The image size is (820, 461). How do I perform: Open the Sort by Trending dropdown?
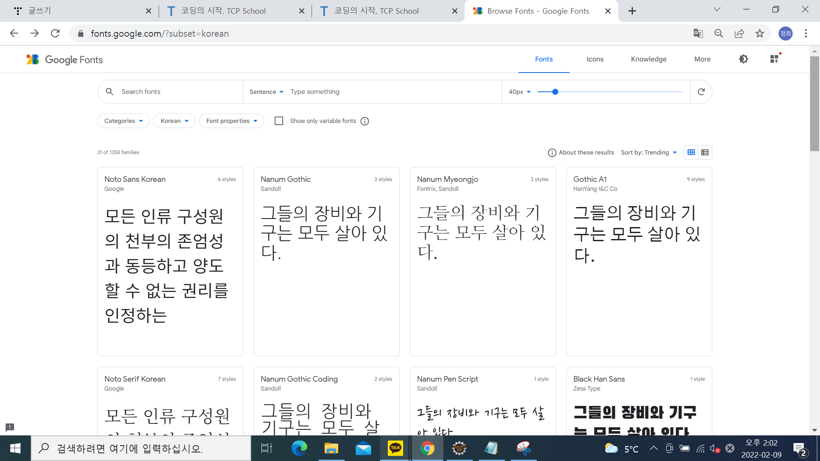coord(649,152)
